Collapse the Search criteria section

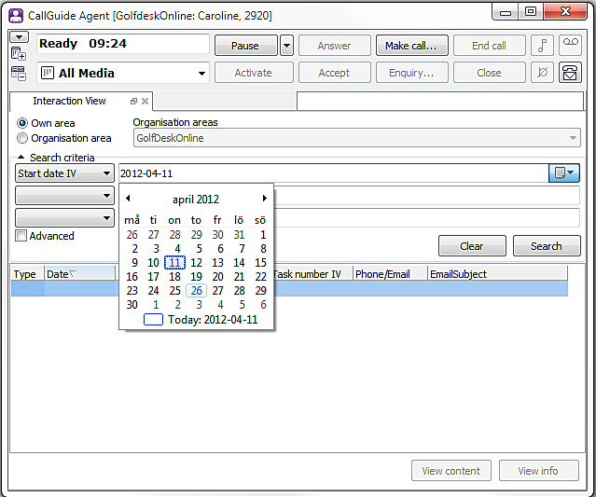(21, 157)
